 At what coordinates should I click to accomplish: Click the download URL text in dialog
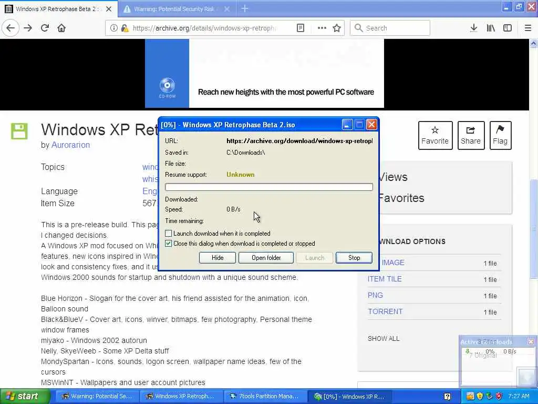coord(299,141)
